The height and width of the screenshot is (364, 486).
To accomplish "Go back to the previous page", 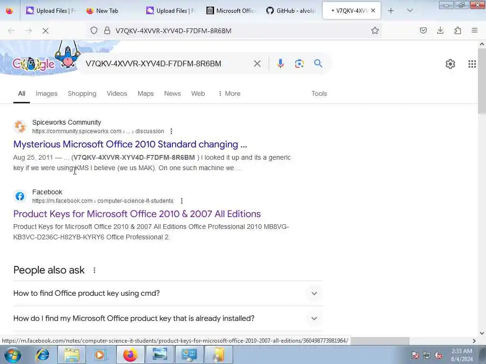I will (x=11, y=31).
